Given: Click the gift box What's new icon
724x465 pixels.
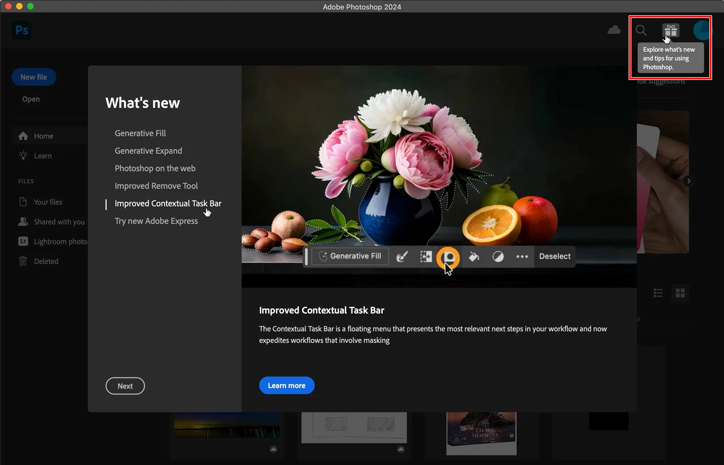Looking at the screenshot, I should coord(671,30).
